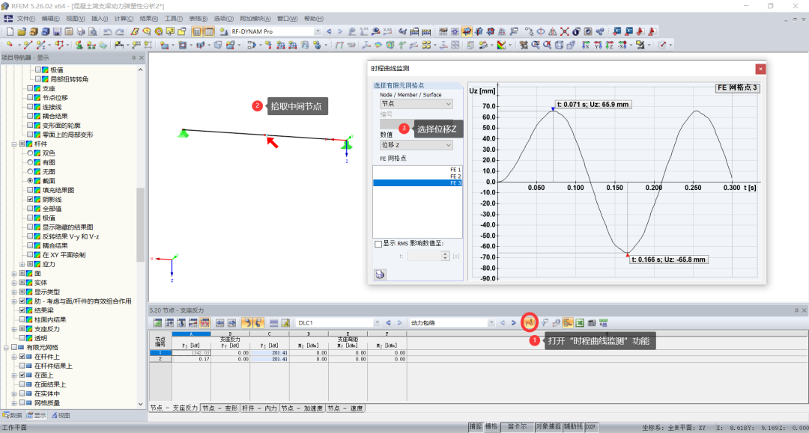Toggle the project navigator panel icon
Viewport: 809px width, 433px height.
click(196, 31)
